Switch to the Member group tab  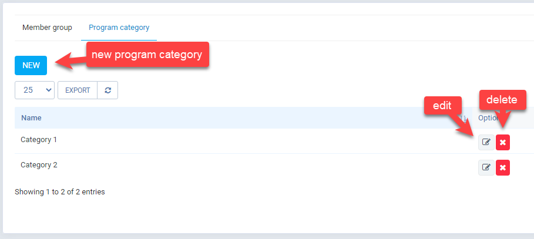[47, 28]
